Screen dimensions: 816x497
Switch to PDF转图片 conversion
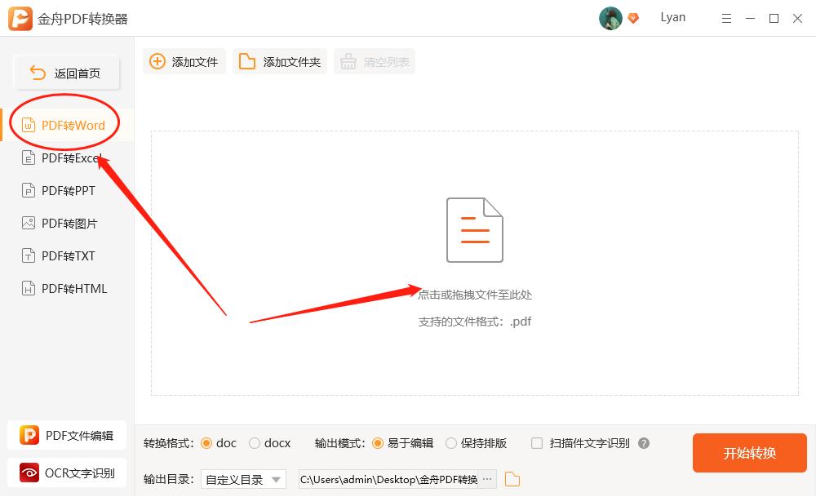pyautogui.click(x=65, y=223)
